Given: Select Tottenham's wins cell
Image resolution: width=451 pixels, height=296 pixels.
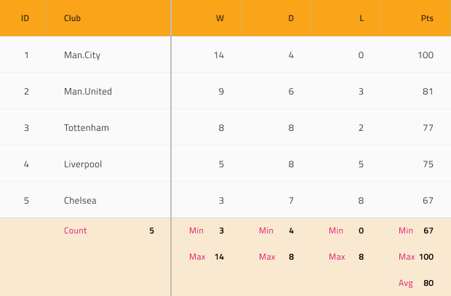Looking at the screenshot, I should [207, 127].
